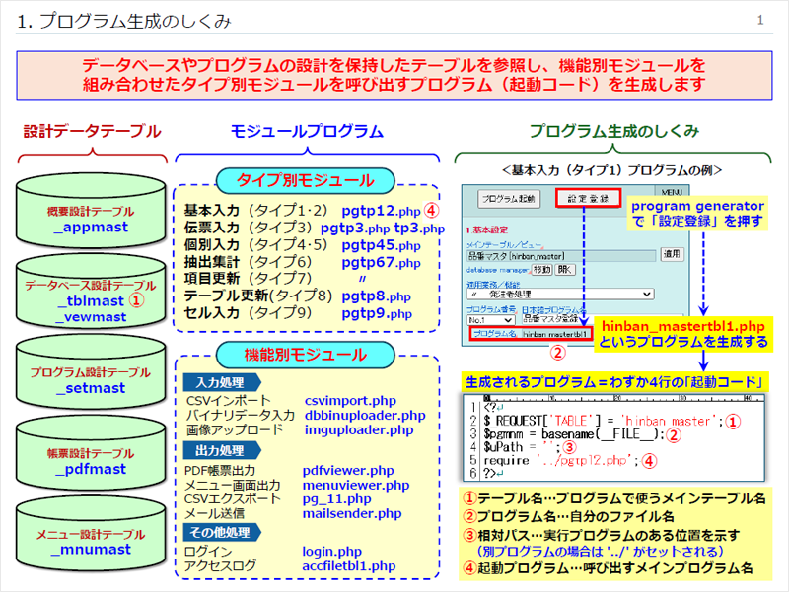Select the _pdfmast report design cylinder
Screen dimensions: 789x592
(91, 453)
